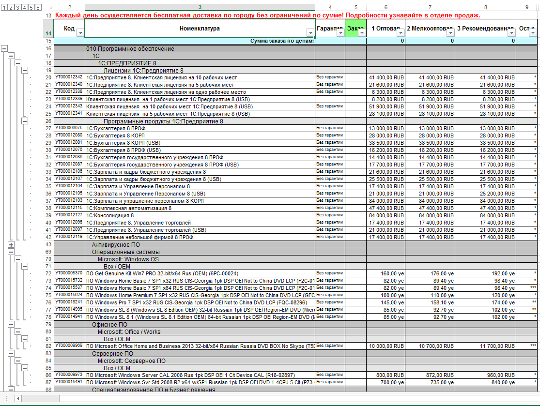Collapse the '1C' group at row 17
540x406 pixels.
tap(11, 56)
